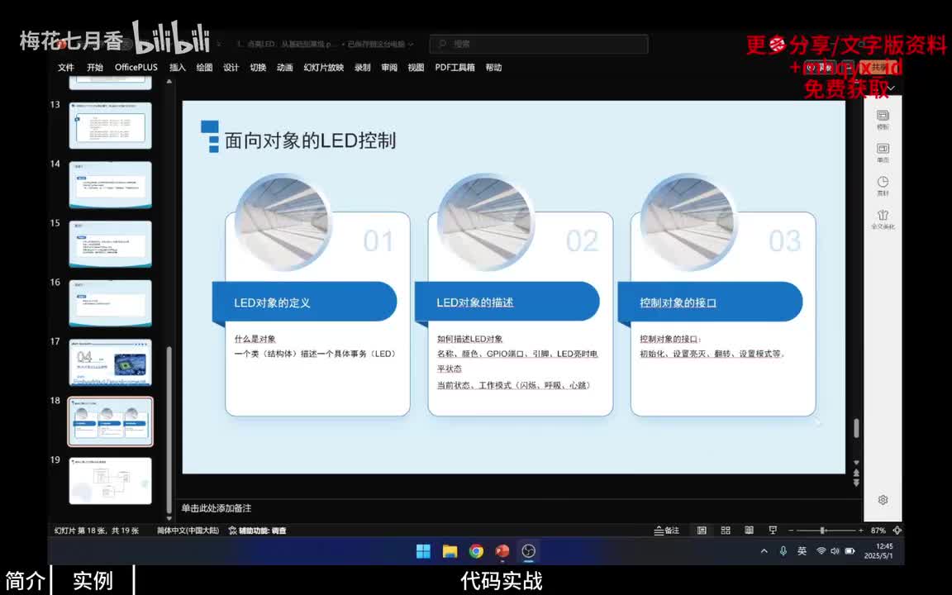Click the line starting 当前状态、工作模式

click(514, 385)
